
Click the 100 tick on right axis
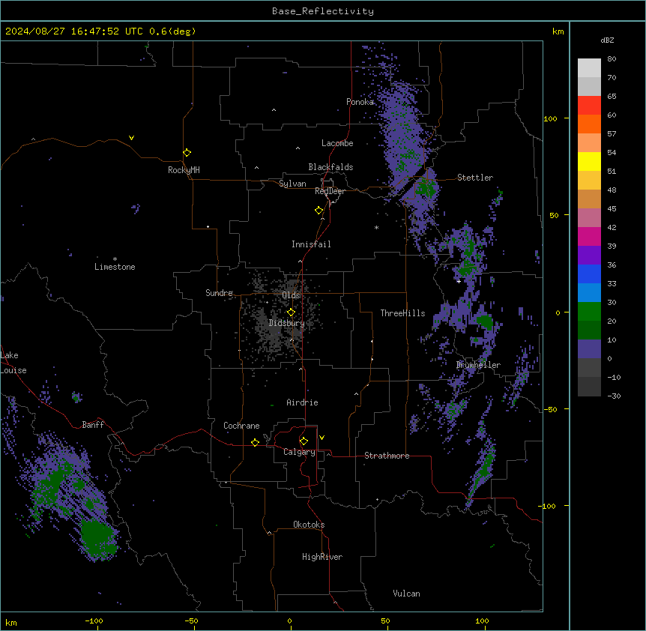(x=550, y=118)
